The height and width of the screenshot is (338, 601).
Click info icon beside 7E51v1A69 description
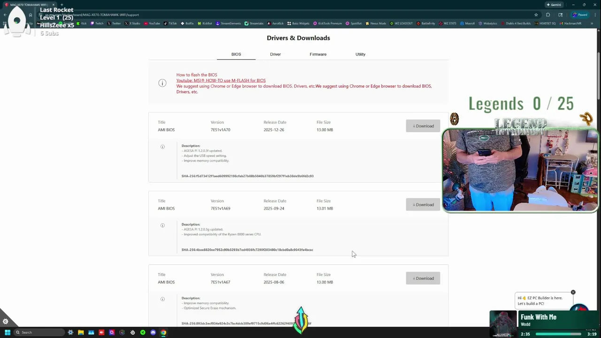pos(162,225)
